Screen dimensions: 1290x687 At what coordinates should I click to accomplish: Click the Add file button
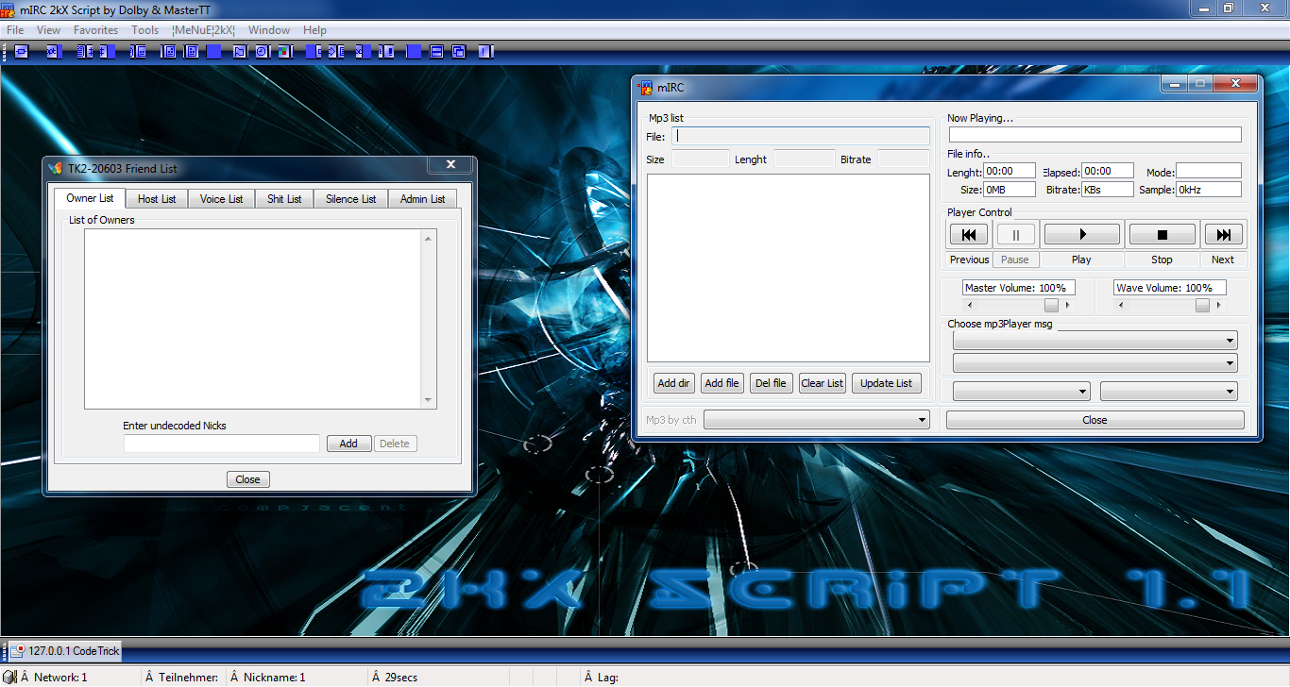click(721, 383)
